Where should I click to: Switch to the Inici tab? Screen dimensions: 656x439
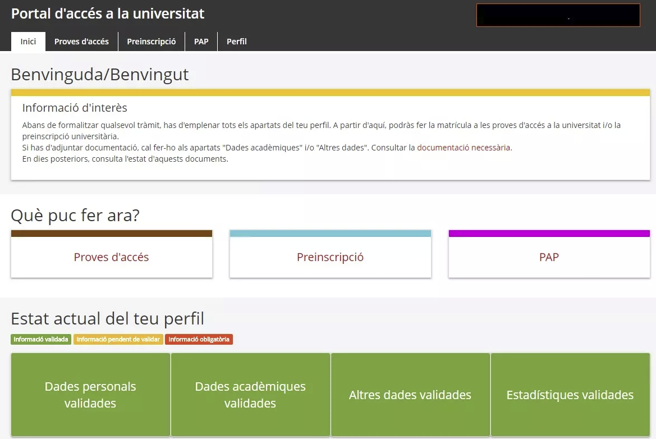click(x=28, y=42)
